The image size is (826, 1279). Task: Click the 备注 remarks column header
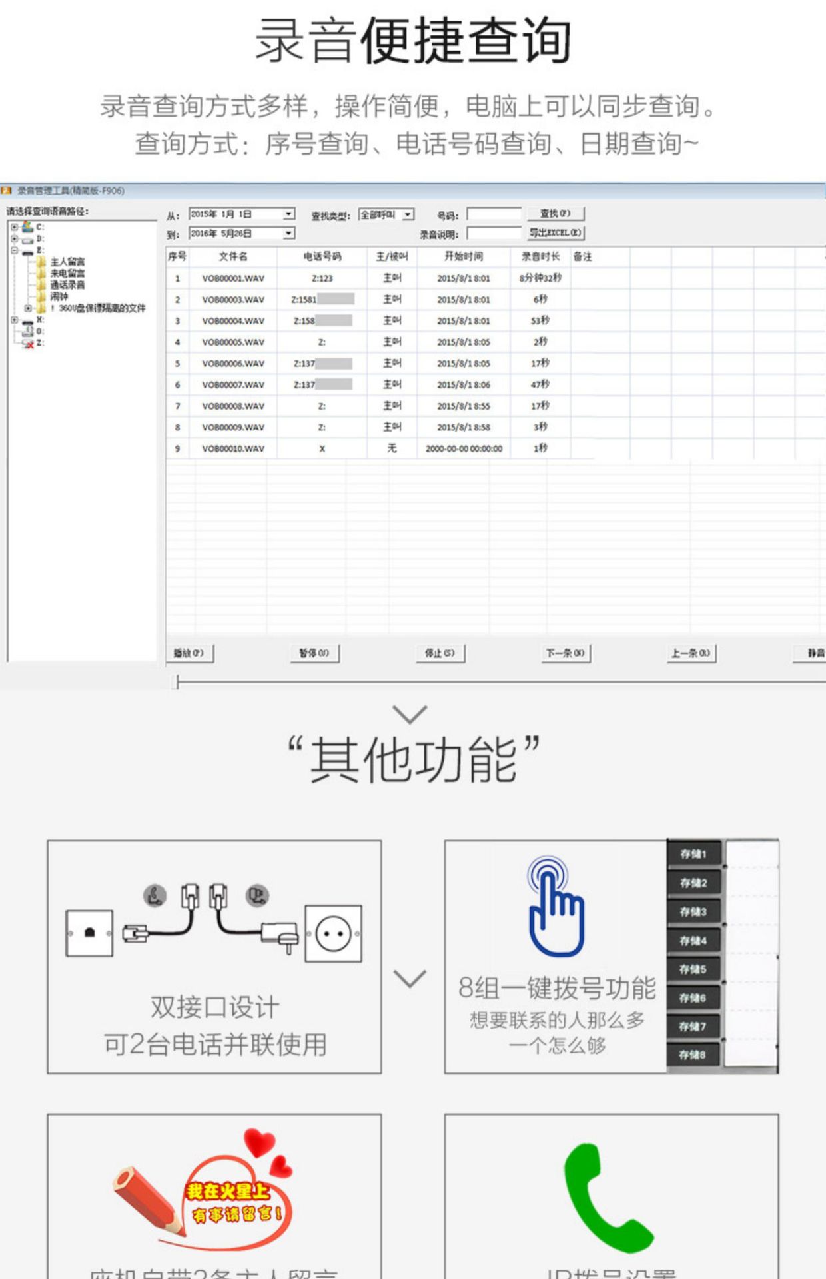tap(583, 256)
